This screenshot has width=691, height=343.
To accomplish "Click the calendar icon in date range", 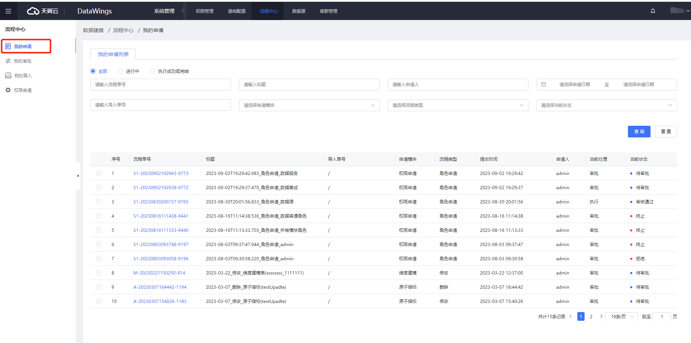I will (x=543, y=85).
